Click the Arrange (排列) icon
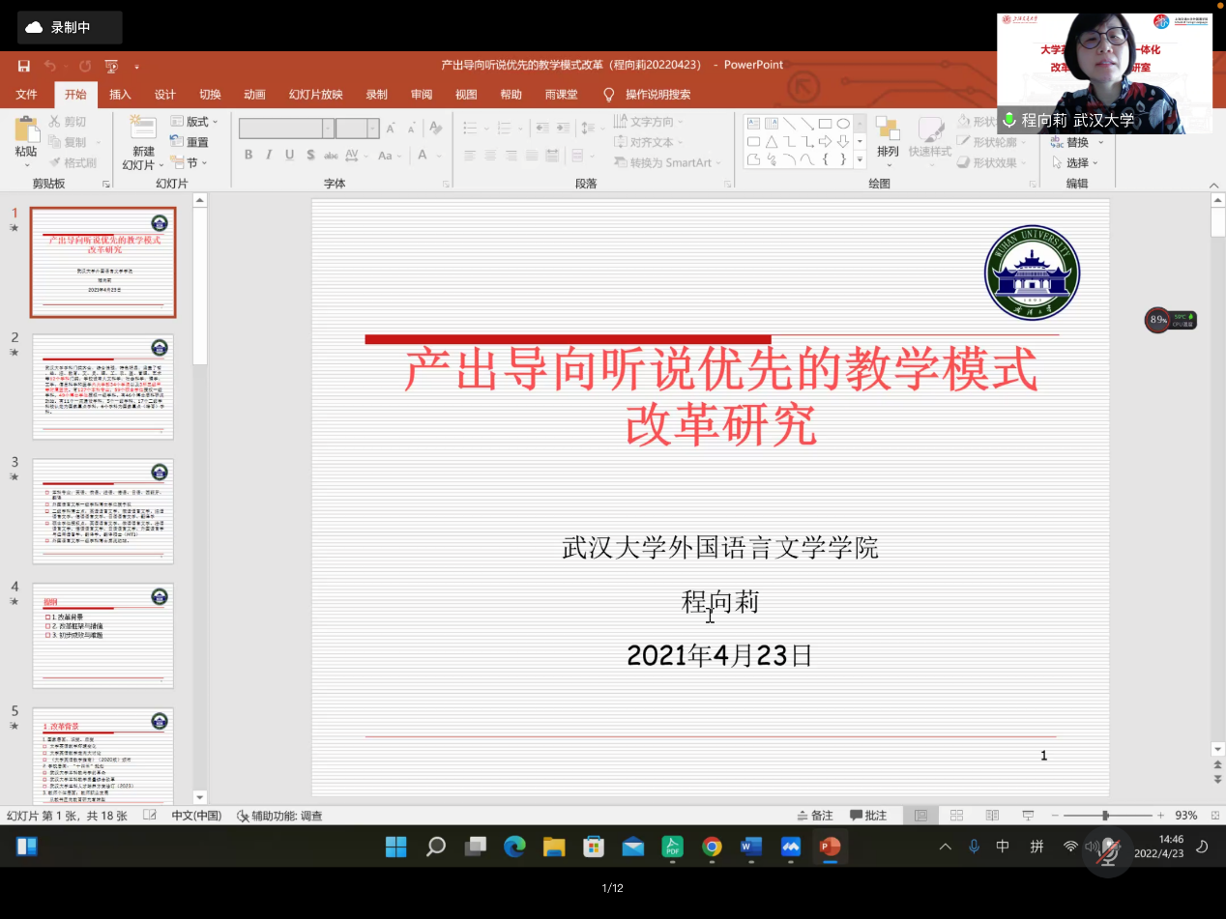Screen dimensions: 1226x919 pos(888,136)
